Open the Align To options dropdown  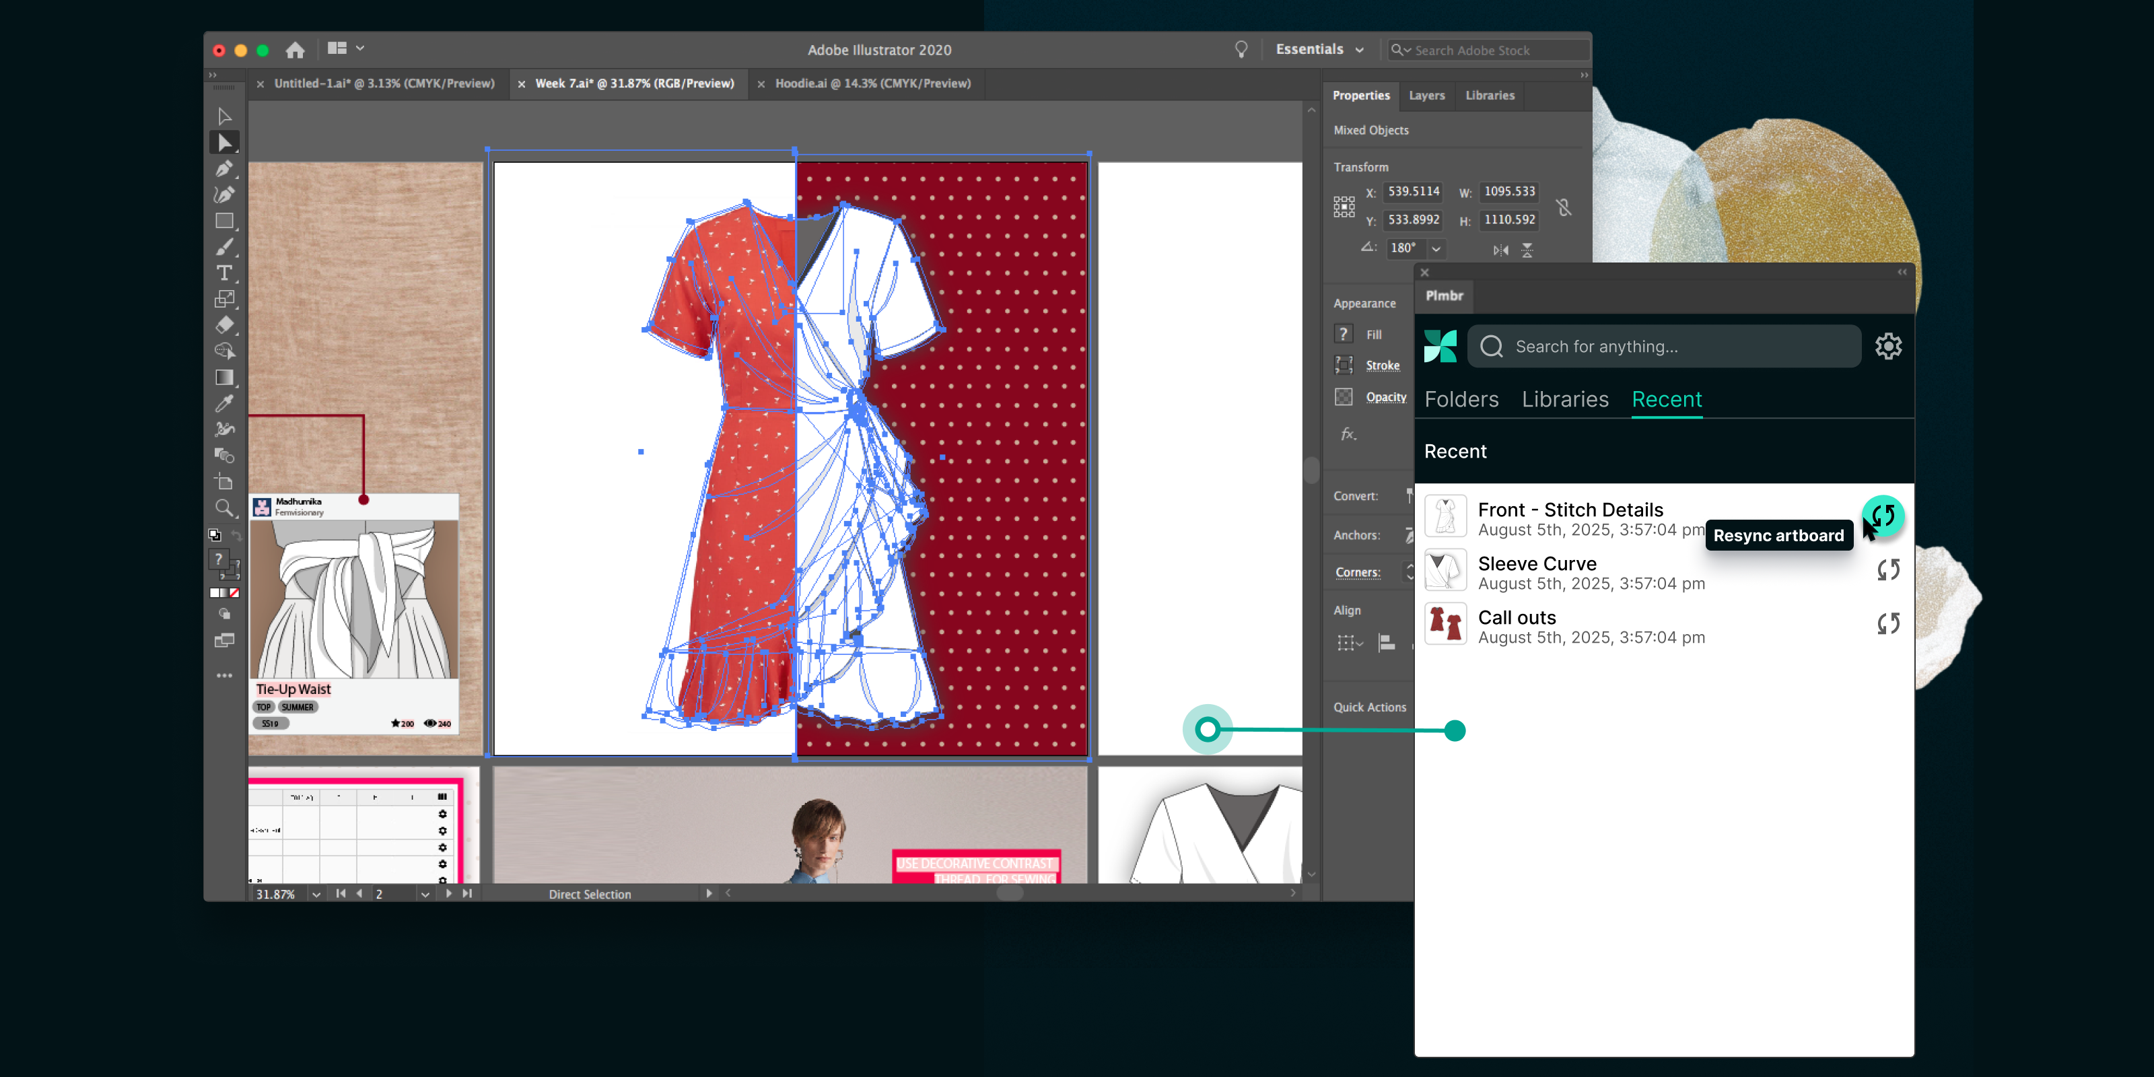pyautogui.click(x=1350, y=642)
